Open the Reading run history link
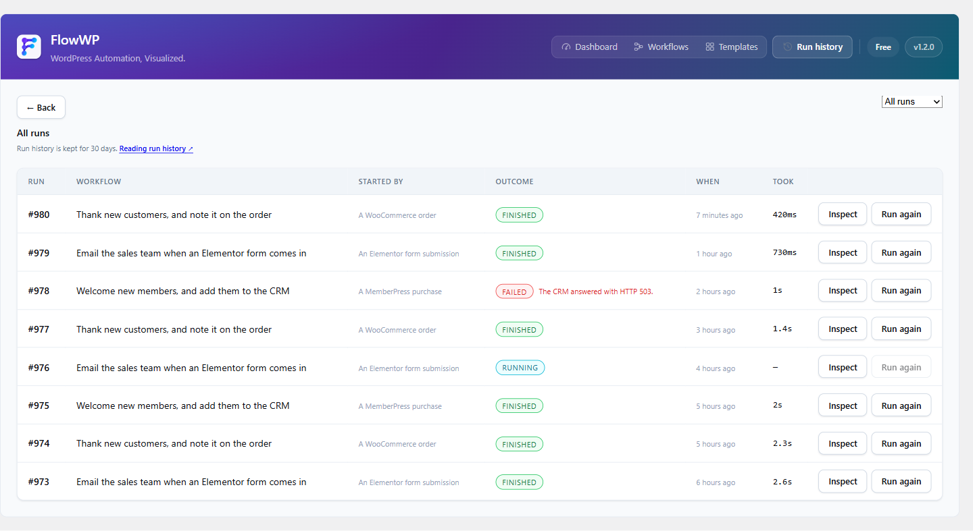 click(156, 148)
